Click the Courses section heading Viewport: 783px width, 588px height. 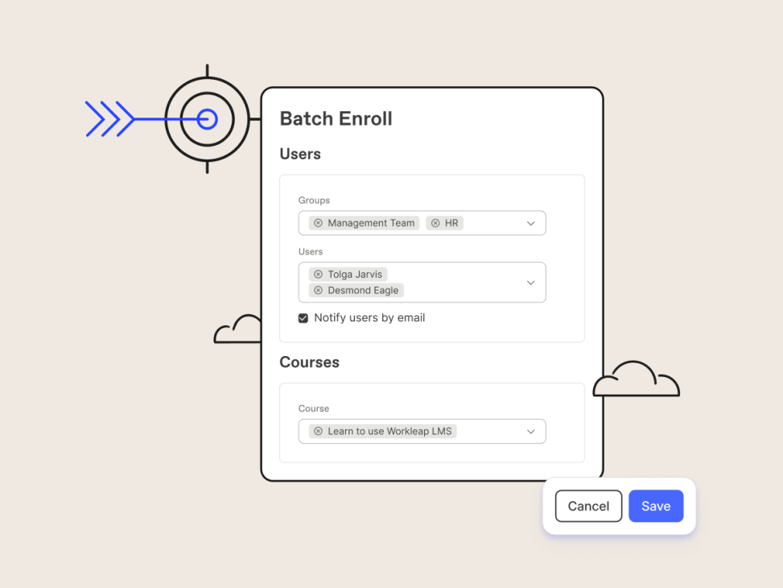coord(309,362)
